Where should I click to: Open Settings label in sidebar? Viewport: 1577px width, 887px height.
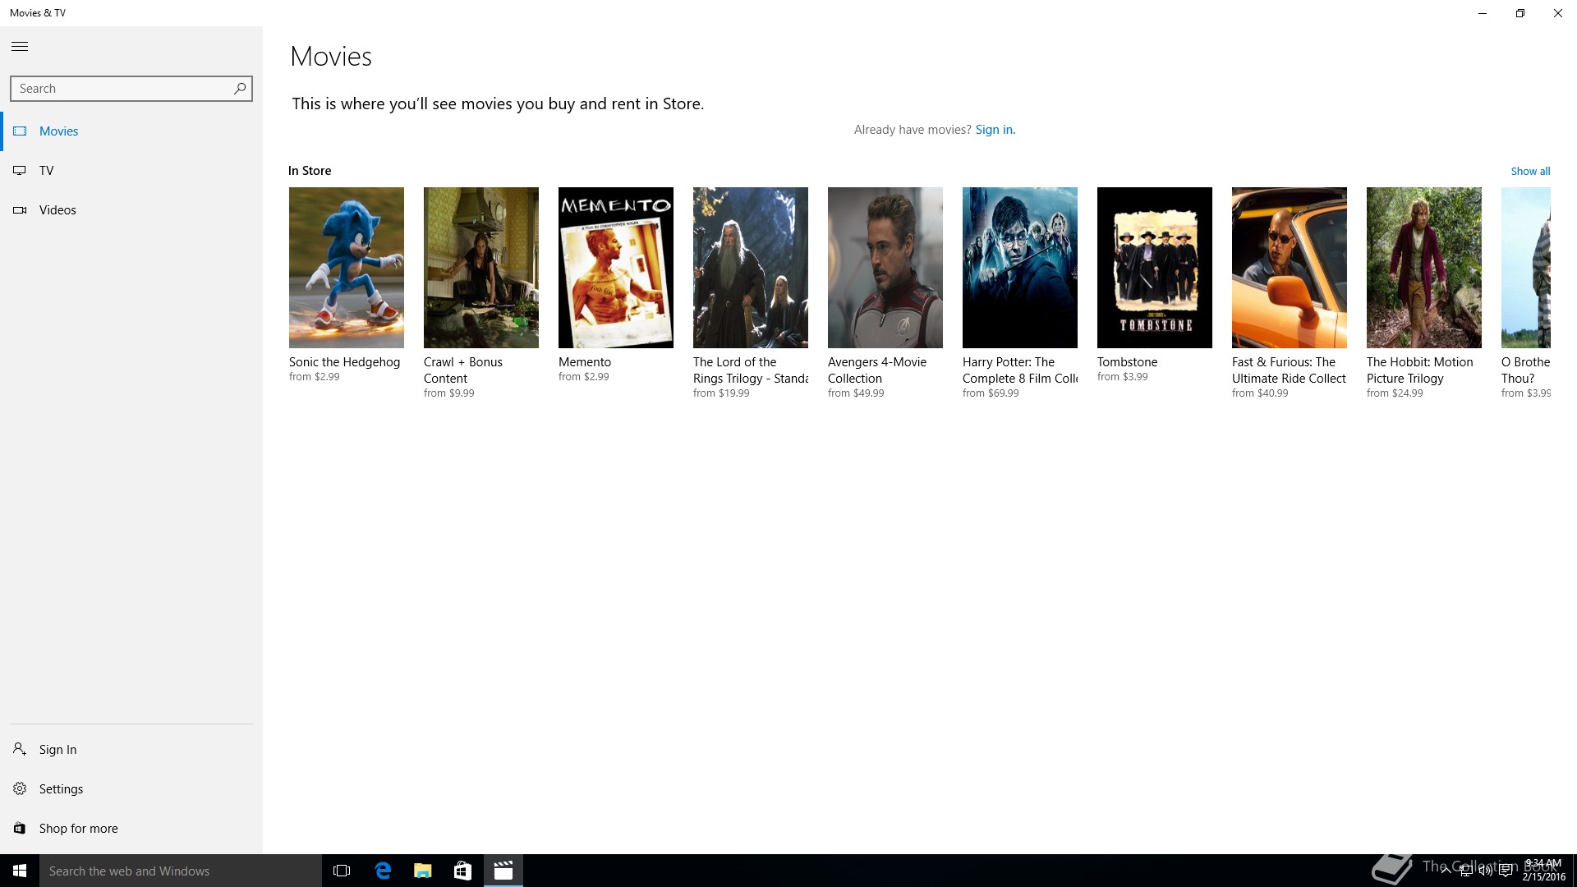[x=62, y=789]
